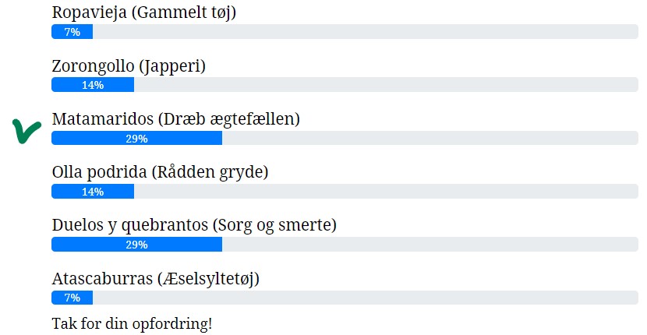Click the 7% blue bar under Atascaburras

(72, 298)
